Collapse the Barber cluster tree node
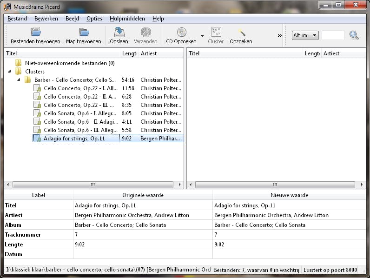This screenshot has height=278, width=370. point(19,80)
